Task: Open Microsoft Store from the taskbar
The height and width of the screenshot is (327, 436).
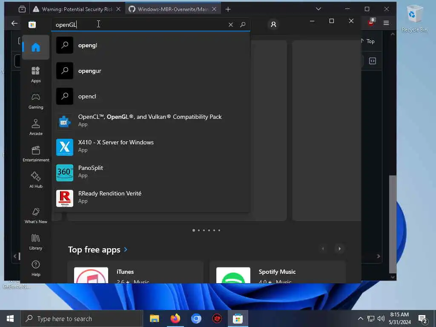Action: pos(238,318)
